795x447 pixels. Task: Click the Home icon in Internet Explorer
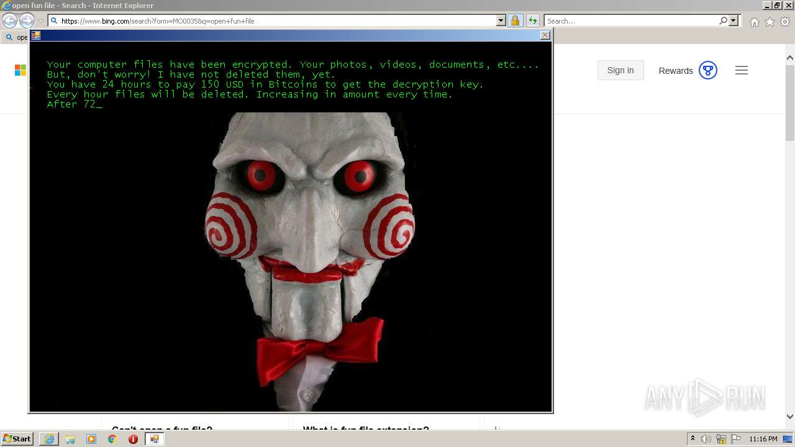coord(754,22)
